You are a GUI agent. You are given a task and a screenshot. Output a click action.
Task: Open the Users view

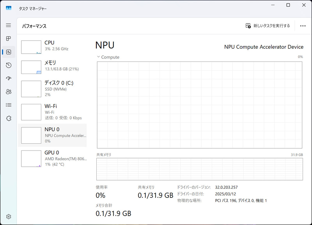8,91
